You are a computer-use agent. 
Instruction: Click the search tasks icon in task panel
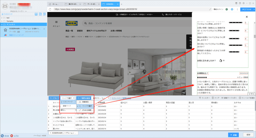pyautogui.click(x=44, y=14)
